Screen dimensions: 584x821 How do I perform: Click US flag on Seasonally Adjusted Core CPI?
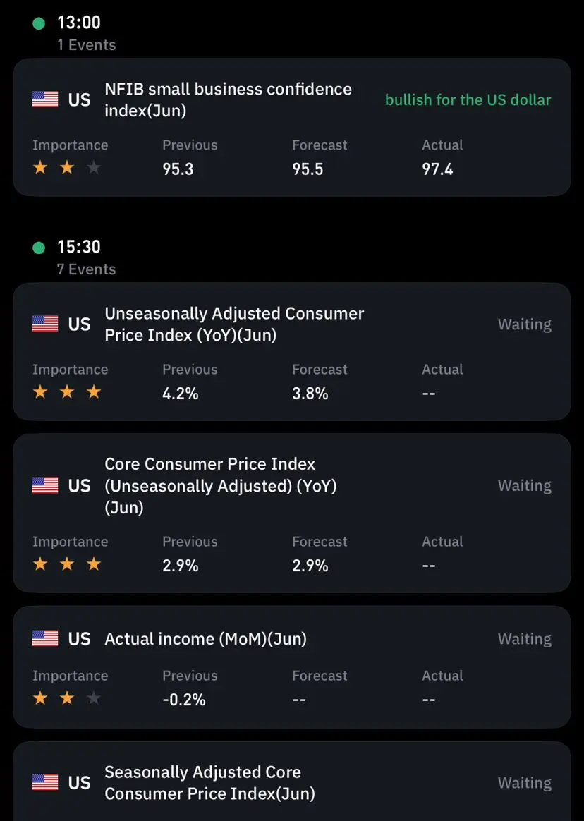coord(45,782)
